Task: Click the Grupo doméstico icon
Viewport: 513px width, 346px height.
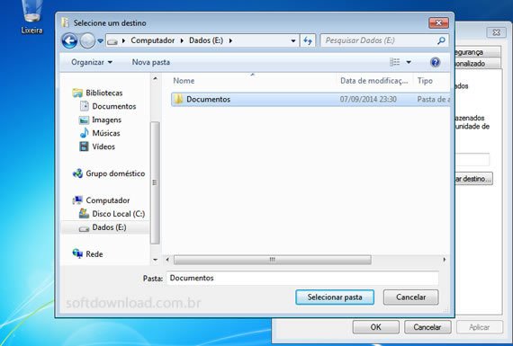Action: [77, 173]
